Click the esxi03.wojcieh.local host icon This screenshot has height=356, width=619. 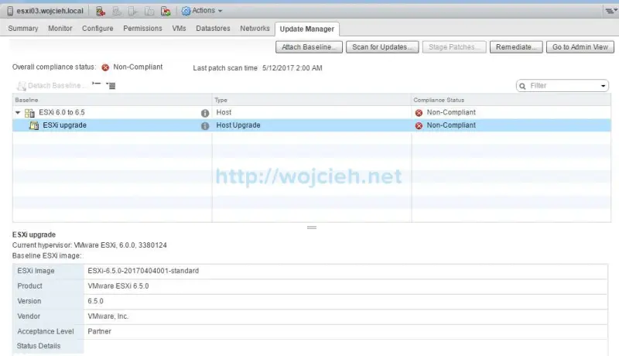tap(10, 11)
